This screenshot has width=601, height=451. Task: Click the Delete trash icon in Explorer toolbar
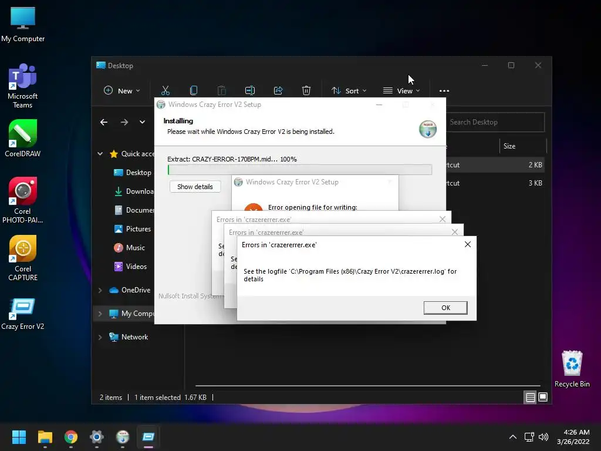[306, 90]
